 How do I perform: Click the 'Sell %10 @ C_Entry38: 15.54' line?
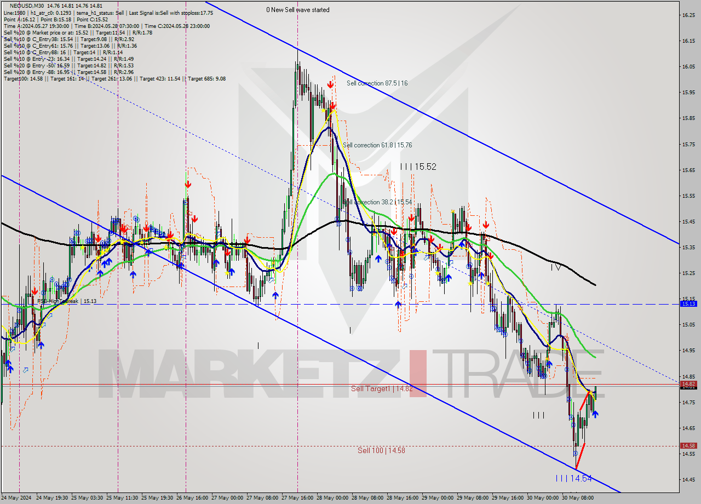pyautogui.click(x=68, y=39)
